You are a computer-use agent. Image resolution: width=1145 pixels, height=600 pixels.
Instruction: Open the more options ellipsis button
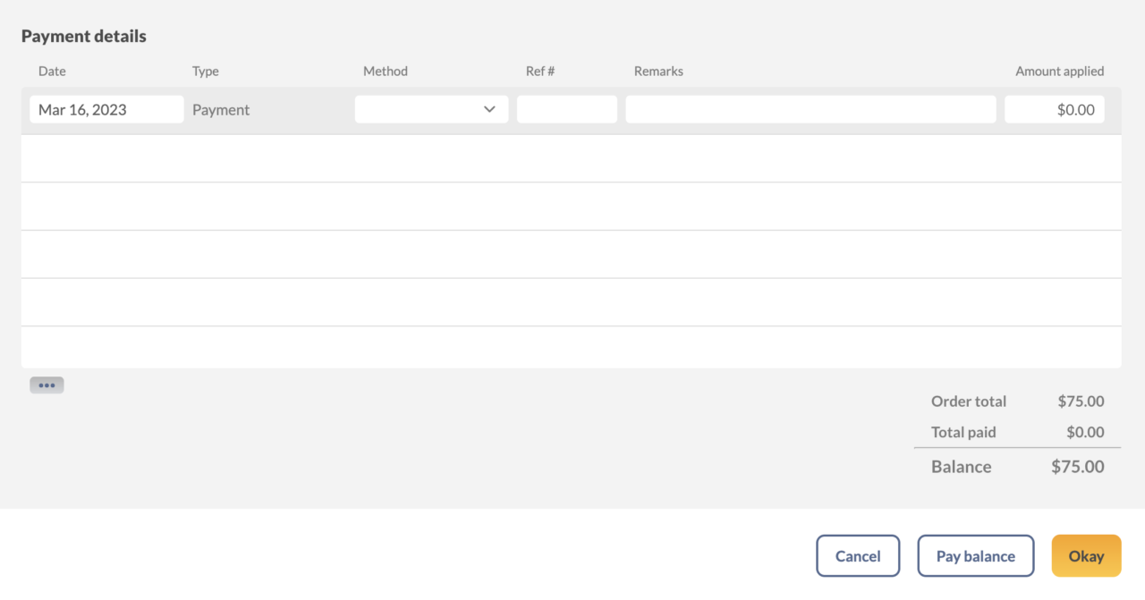click(47, 385)
